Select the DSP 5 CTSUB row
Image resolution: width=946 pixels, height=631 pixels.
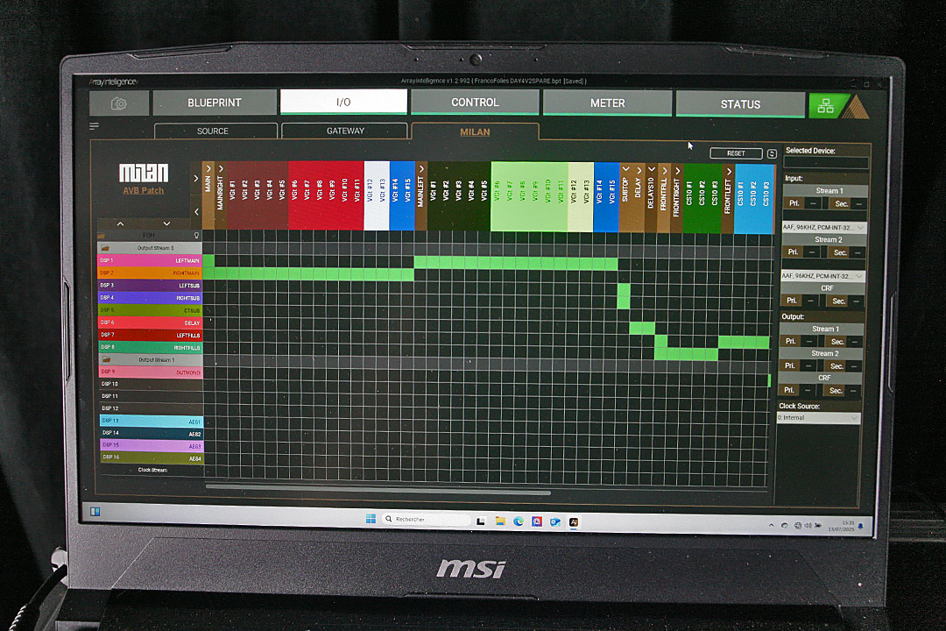[x=151, y=310]
